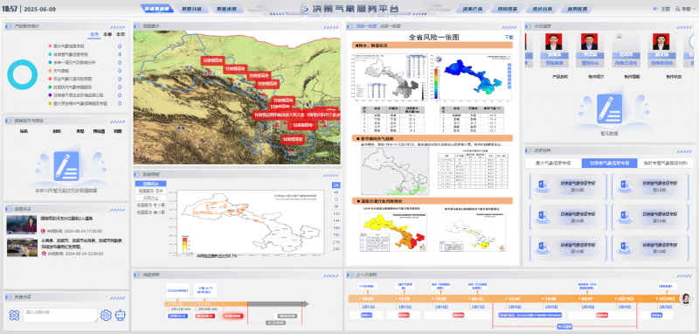
Task: Click into the quick decision input field
Action: click(x=60, y=316)
